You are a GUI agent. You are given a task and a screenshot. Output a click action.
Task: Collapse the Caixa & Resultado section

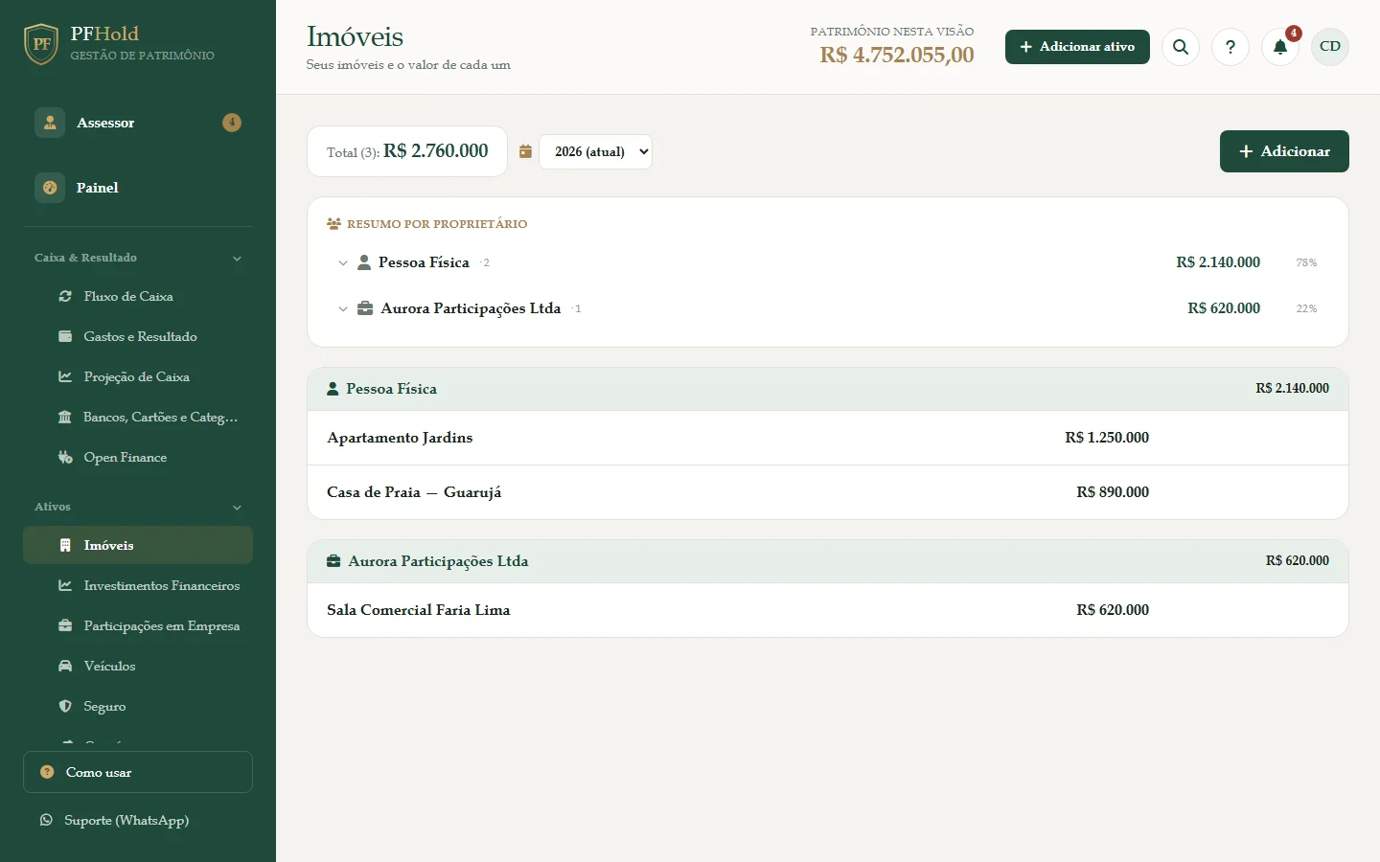(138, 258)
